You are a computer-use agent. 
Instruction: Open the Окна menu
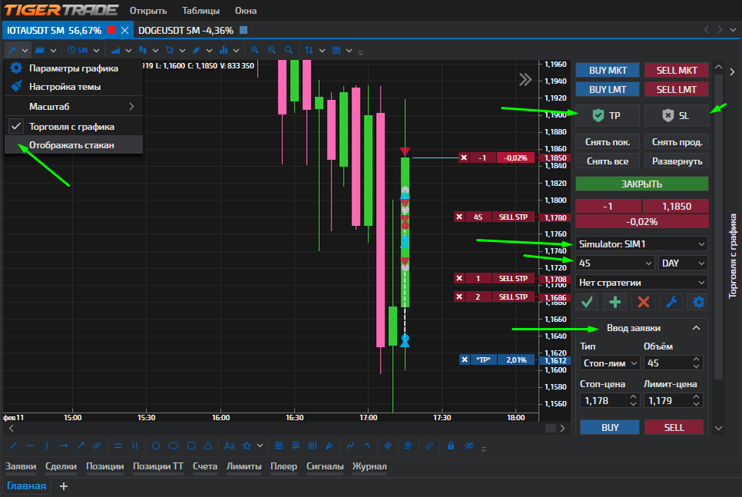pos(246,11)
